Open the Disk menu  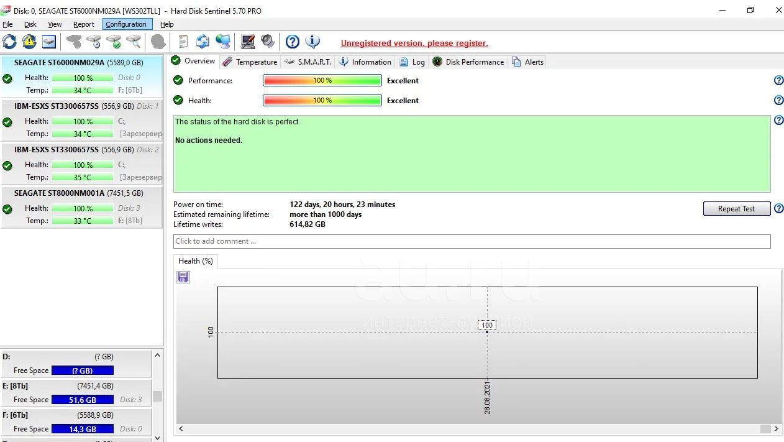click(30, 24)
